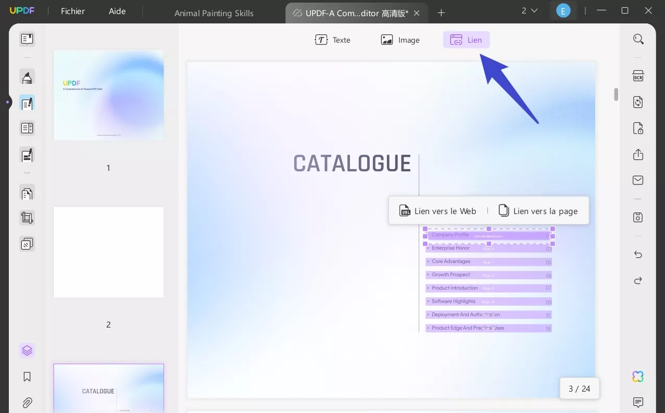
Task: Select the Company Profile link box
Action: pos(488,236)
